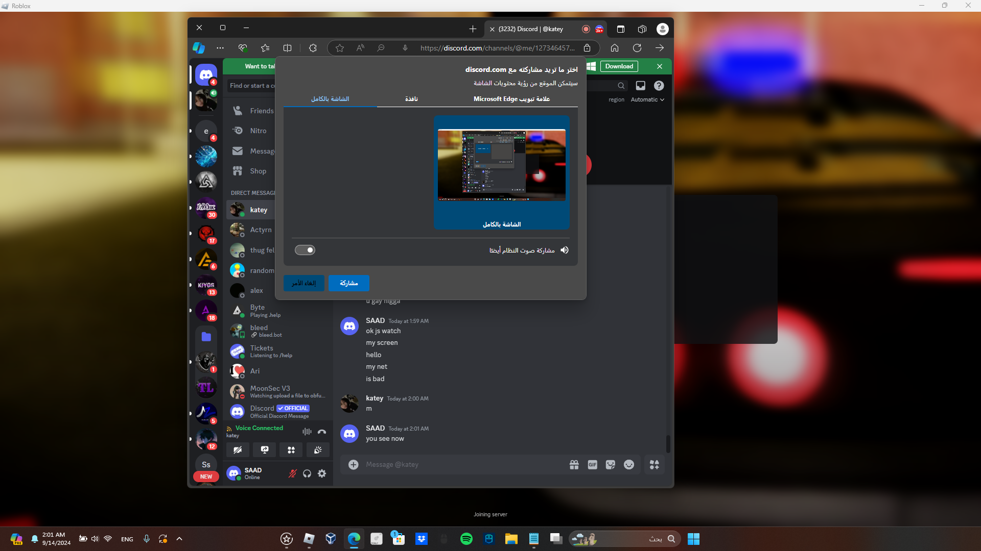
Task: Click the plus attachment icon in message box
Action: coord(353,465)
